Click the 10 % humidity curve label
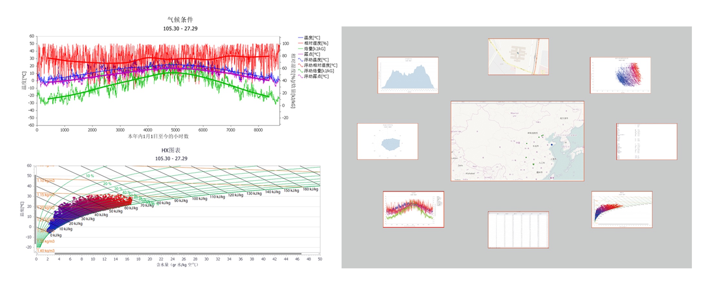719x289 pixels. [x=90, y=176]
